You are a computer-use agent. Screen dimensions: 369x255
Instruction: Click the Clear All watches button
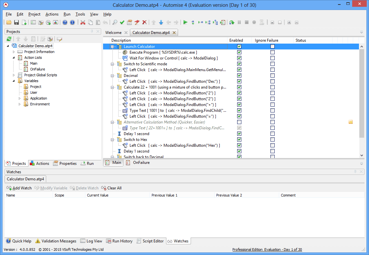click(111, 188)
